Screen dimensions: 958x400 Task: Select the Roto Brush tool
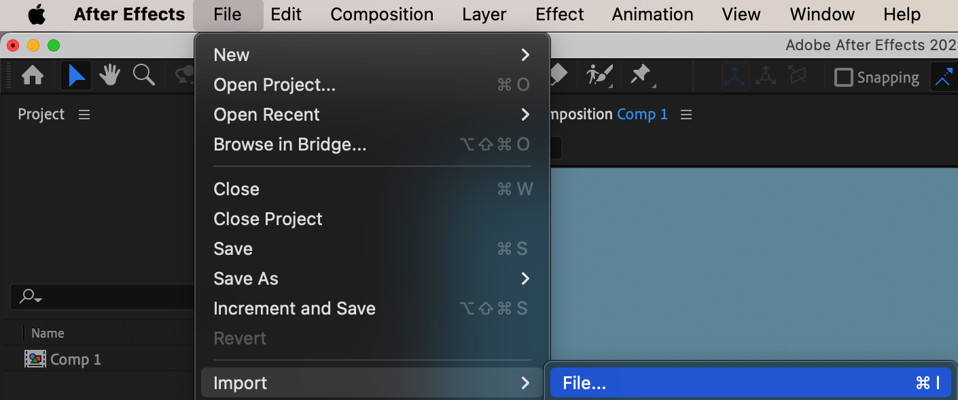[x=599, y=75]
